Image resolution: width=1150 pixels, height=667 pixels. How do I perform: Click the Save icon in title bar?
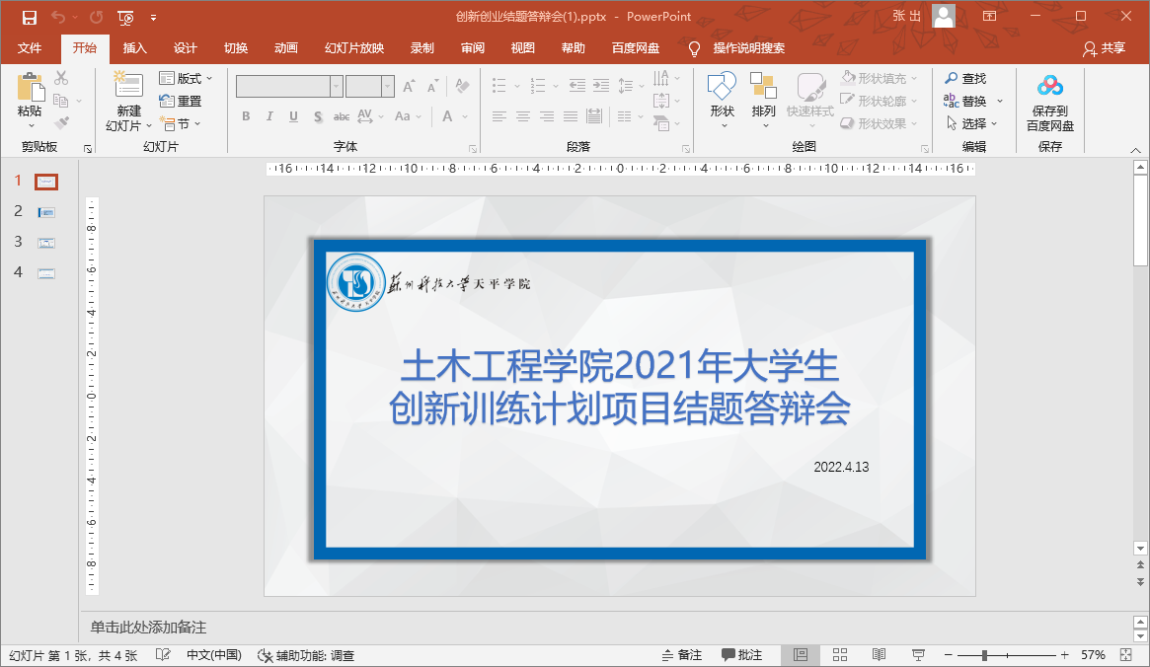29,17
